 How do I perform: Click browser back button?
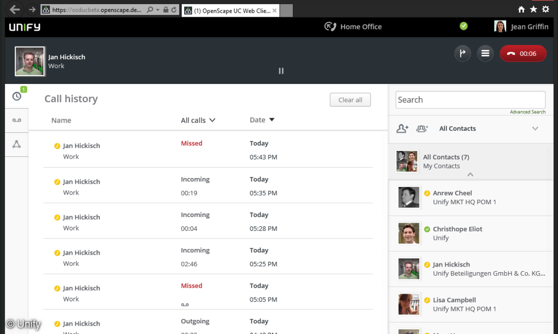pyautogui.click(x=15, y=9)
